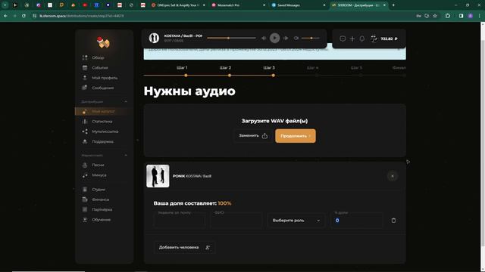Viewport: 485px width, 272px height.
Task: Switch to the ONErpm browser tab
Action: (x=179, y=5)
